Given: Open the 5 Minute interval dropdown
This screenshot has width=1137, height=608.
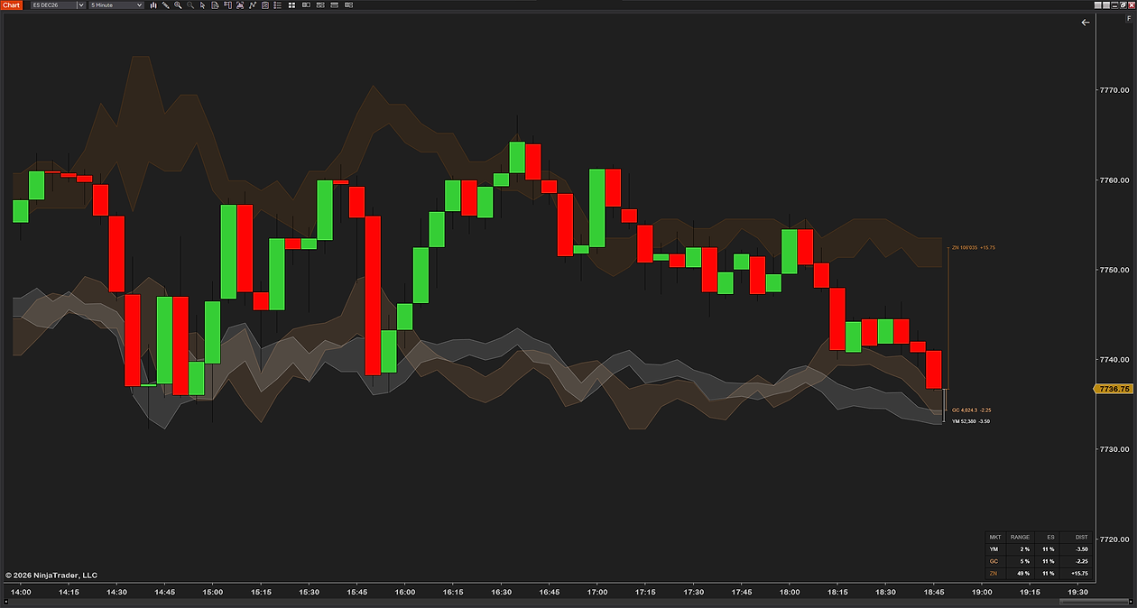Looking at the screenshot, I should (116, 5).
